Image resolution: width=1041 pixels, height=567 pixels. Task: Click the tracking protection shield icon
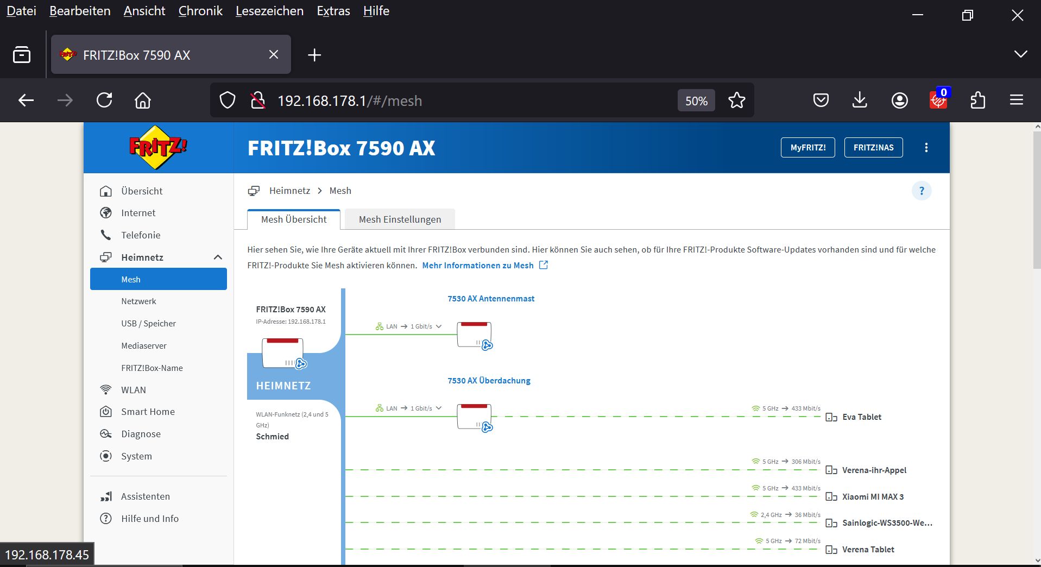[x=228, y=100]
